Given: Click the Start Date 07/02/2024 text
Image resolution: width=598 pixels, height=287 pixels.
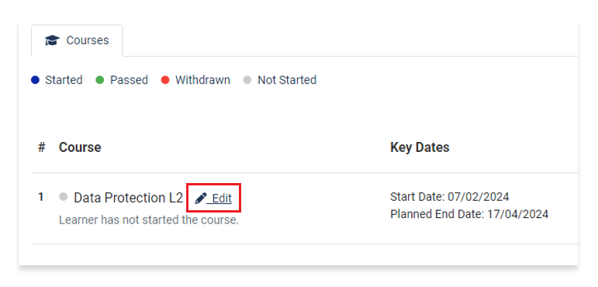Looking at the screenshot, I should [x=450, y=197].
